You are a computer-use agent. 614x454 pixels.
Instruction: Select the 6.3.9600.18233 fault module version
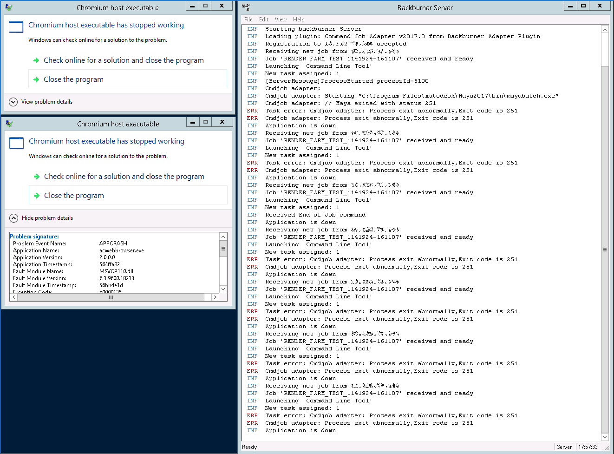pyautogui.click(x=117, y=278)
